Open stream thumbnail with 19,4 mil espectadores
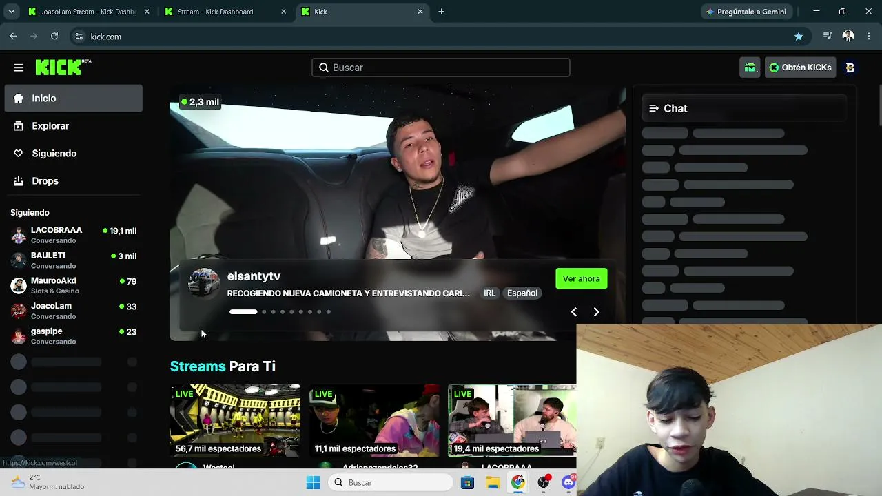Image resolution: width=882 pixels, height=496 pixels. point(512,420)
